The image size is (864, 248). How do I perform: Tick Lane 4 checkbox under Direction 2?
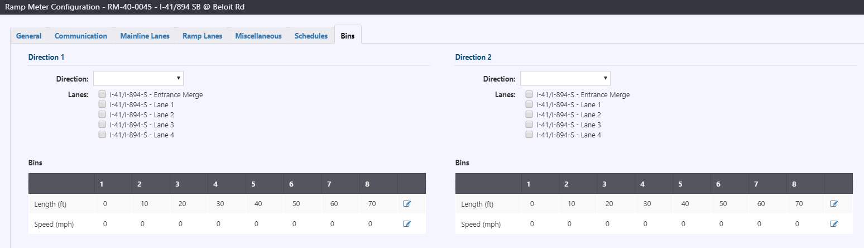pos(529,135)
